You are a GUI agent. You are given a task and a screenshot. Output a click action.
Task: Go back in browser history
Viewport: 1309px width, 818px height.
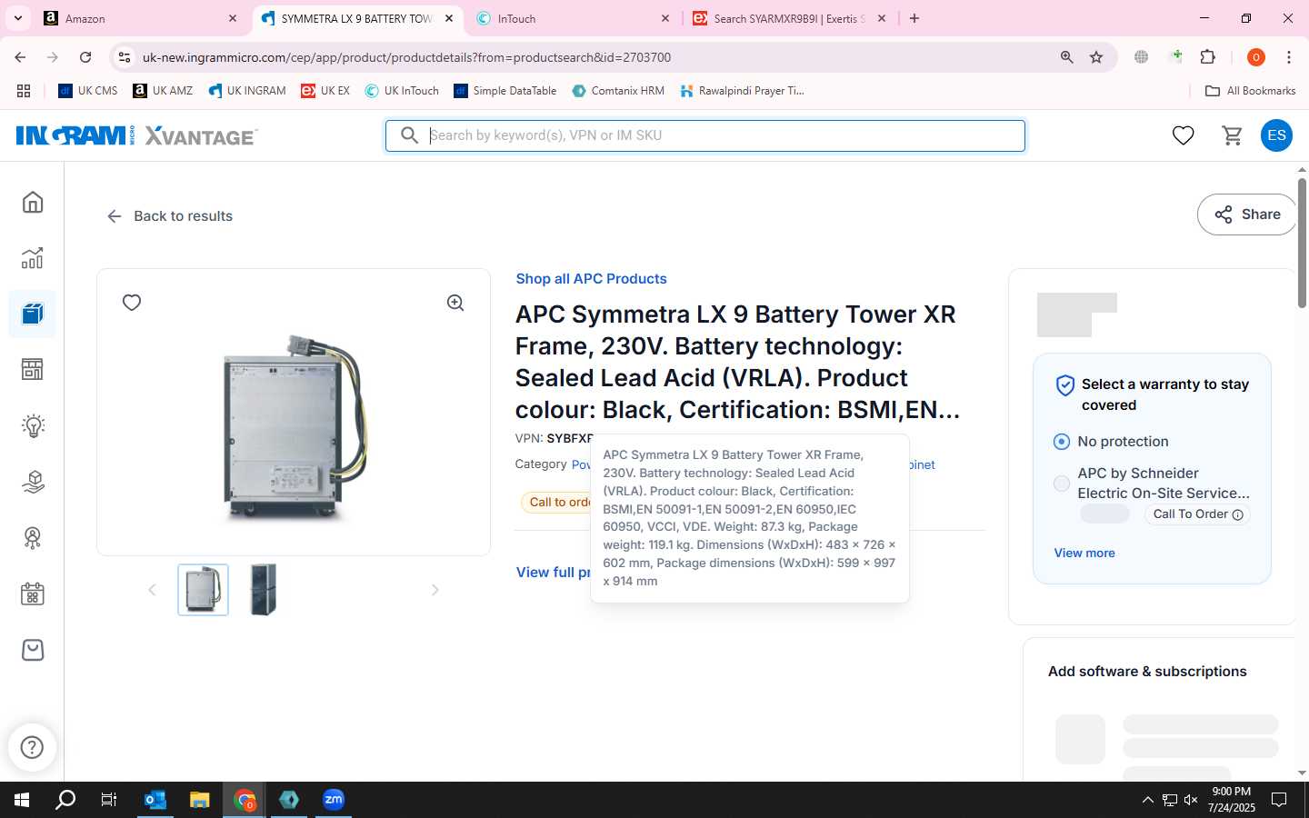click(x=20, y=57)
